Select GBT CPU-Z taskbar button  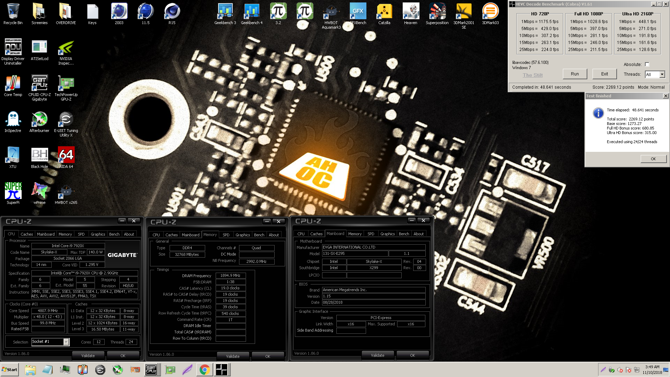point(151,370)
